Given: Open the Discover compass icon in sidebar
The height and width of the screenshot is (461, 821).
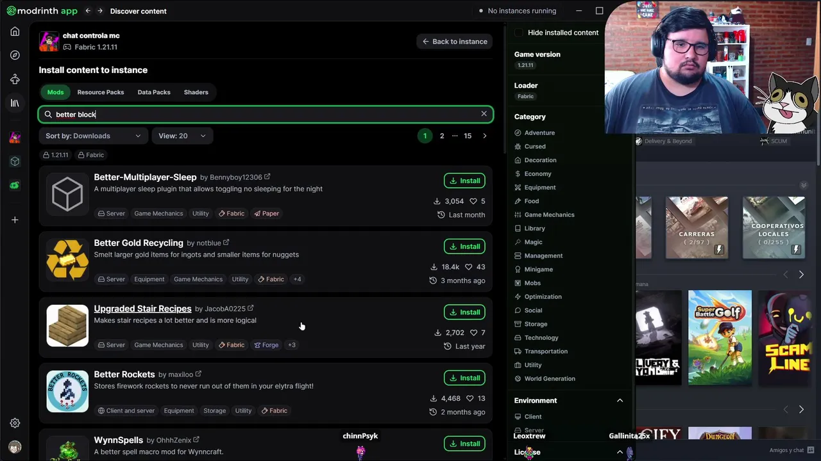Looking at the screenshot, I should [15, 55].
